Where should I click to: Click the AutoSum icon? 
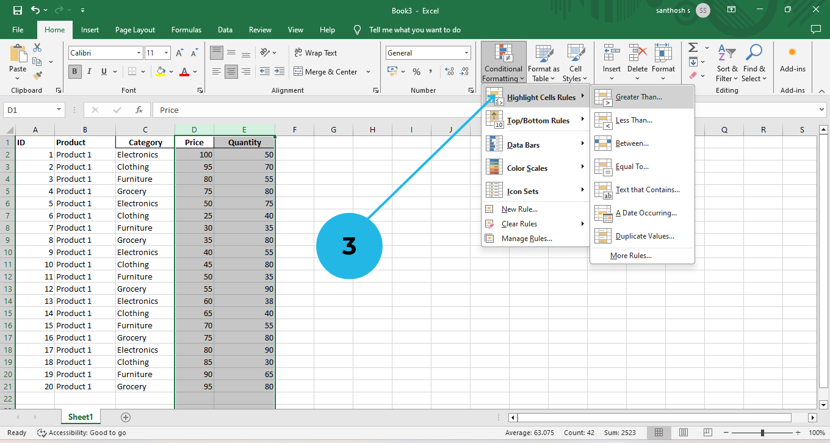(x=693, y=48)
